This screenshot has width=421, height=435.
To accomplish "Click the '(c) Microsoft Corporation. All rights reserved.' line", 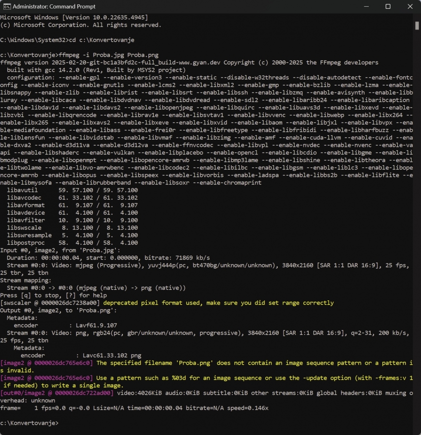I will pos(81,25).
